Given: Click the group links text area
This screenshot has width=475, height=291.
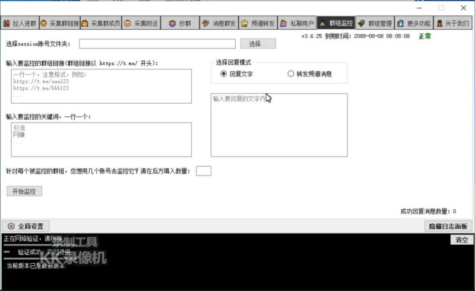Looking at the screenshot, I should point(102,86).
